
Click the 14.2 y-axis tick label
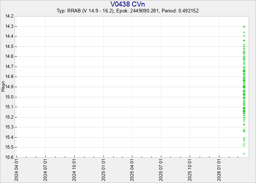point(10,16)
